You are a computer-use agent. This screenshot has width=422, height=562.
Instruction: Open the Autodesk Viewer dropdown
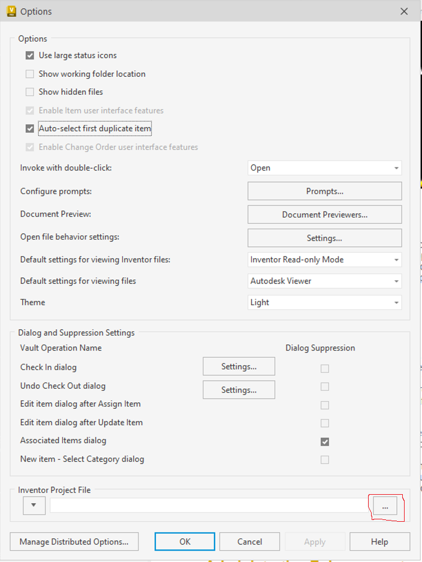324,281
